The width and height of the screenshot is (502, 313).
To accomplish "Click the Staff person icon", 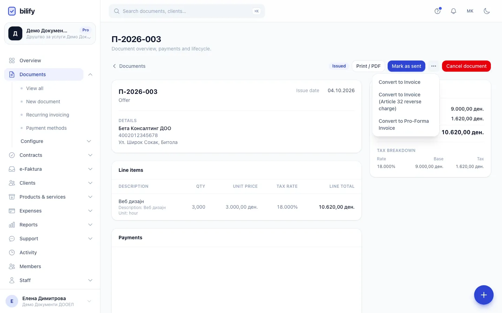I will (12, 280).
